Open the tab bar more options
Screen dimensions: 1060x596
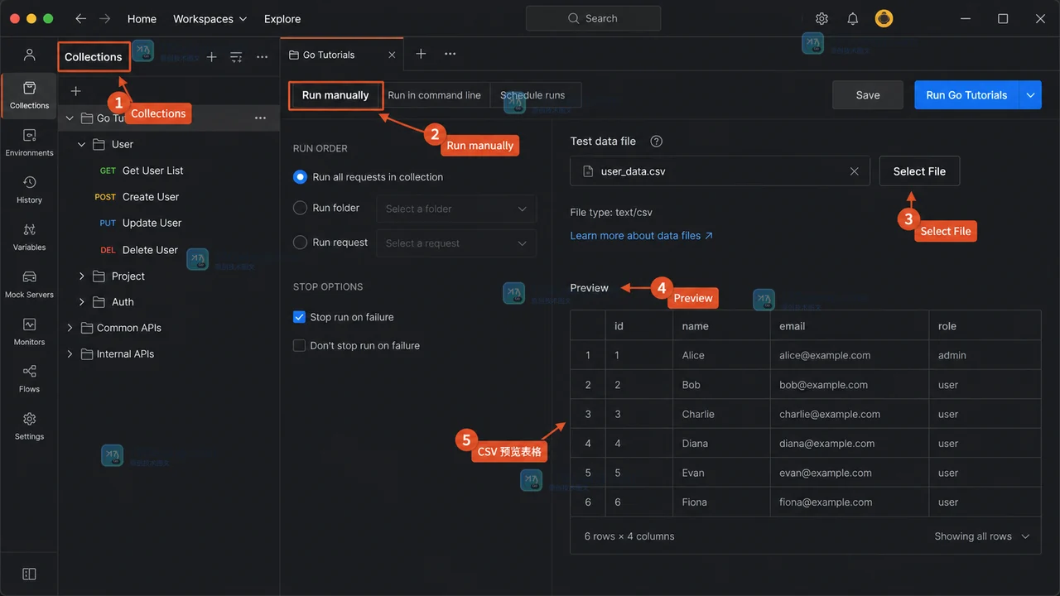(450, 54)
